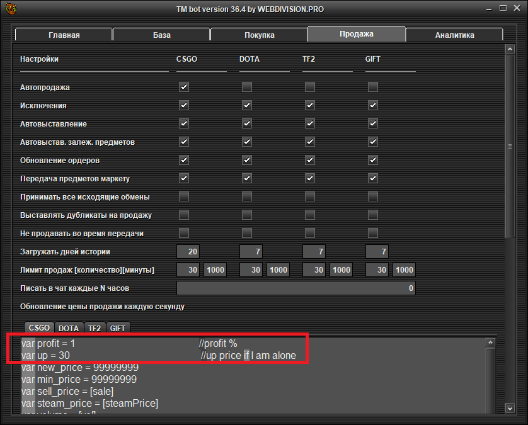
Task: Enable Автопродажа for DOTA
Action: (247, 87)
